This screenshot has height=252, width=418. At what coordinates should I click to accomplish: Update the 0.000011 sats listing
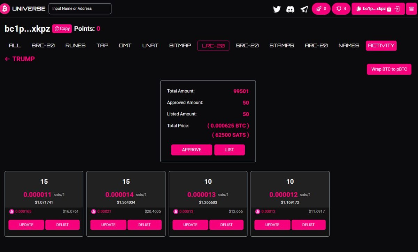(26, 225)
